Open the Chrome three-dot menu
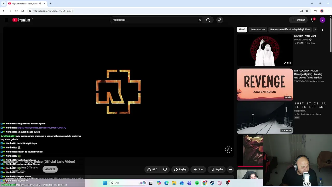The width and height of the screenshot is (332, 187). point(328,11)
